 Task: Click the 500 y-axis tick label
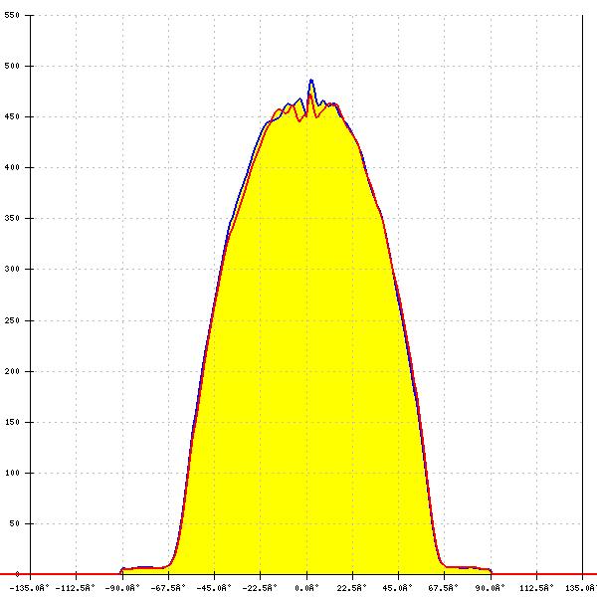pos(12,66)
